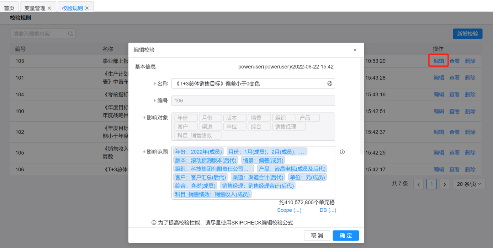The height and width of the screenshot is (248, 493).
Task: Close the 变量管理 tab
Action: [x=49, y=8]
